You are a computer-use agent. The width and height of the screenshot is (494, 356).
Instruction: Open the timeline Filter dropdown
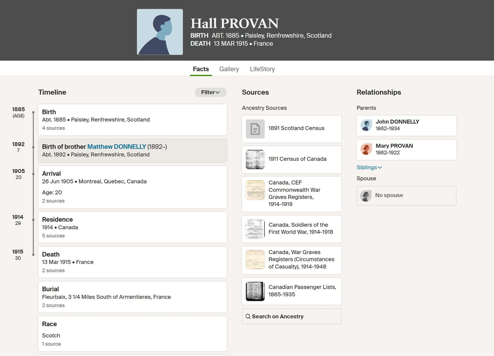(211, 92)
